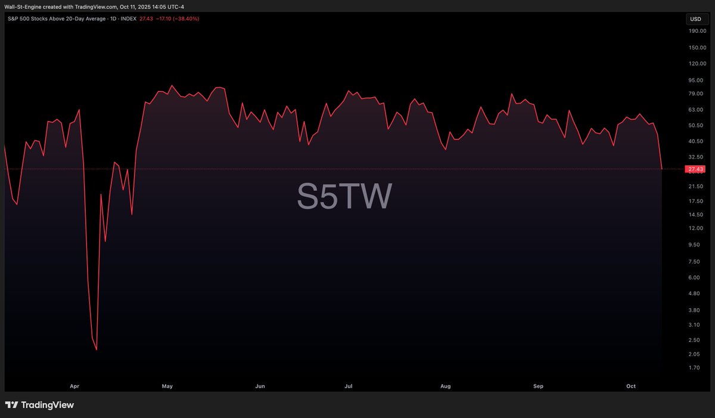Click the Jul label on time axis
This screenshot has width=715, height=418.
click(x=349, y=386)
